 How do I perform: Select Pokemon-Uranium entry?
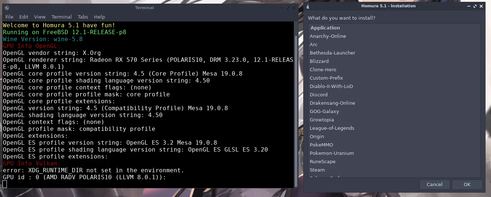click(394, 153)
